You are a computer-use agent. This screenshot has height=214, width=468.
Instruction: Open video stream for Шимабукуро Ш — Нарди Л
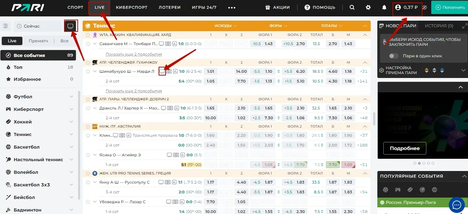(162, 71)
